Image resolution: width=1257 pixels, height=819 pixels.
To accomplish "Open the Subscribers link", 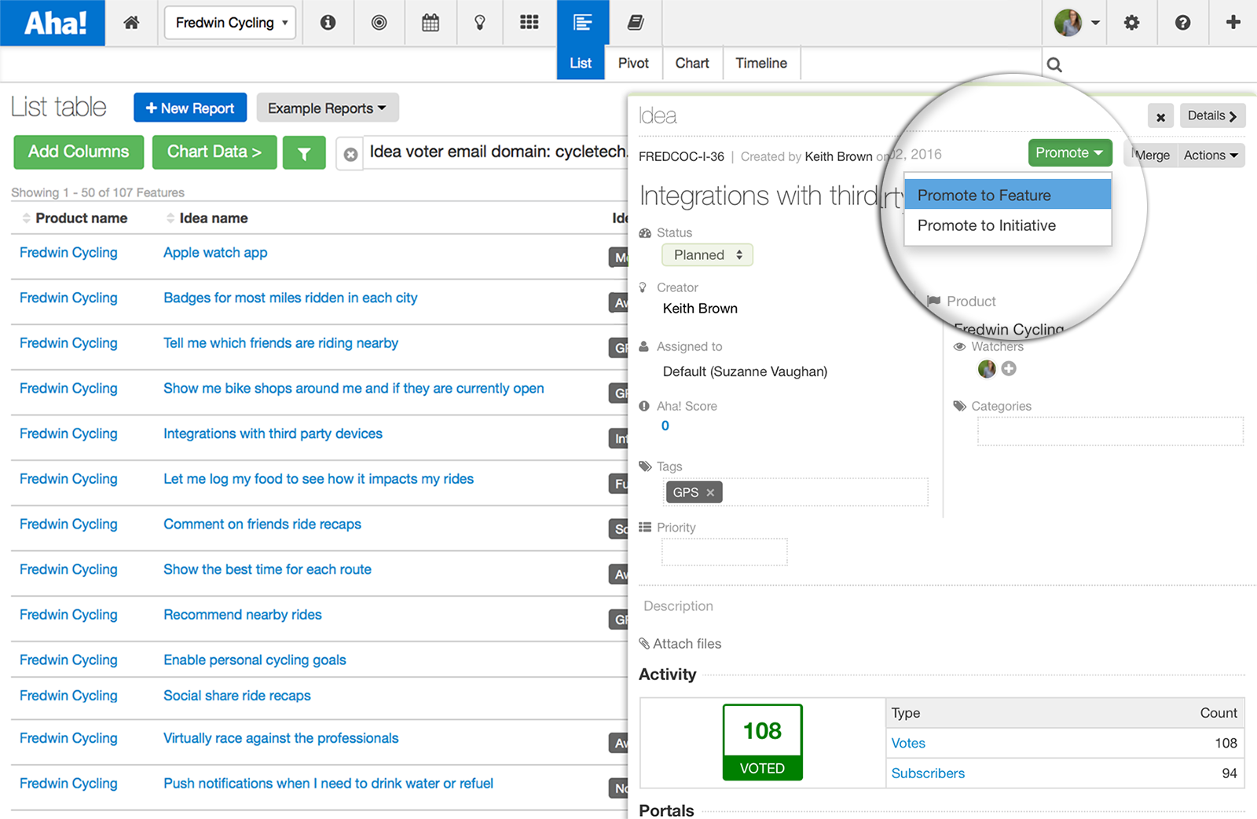I will [928, 773].
